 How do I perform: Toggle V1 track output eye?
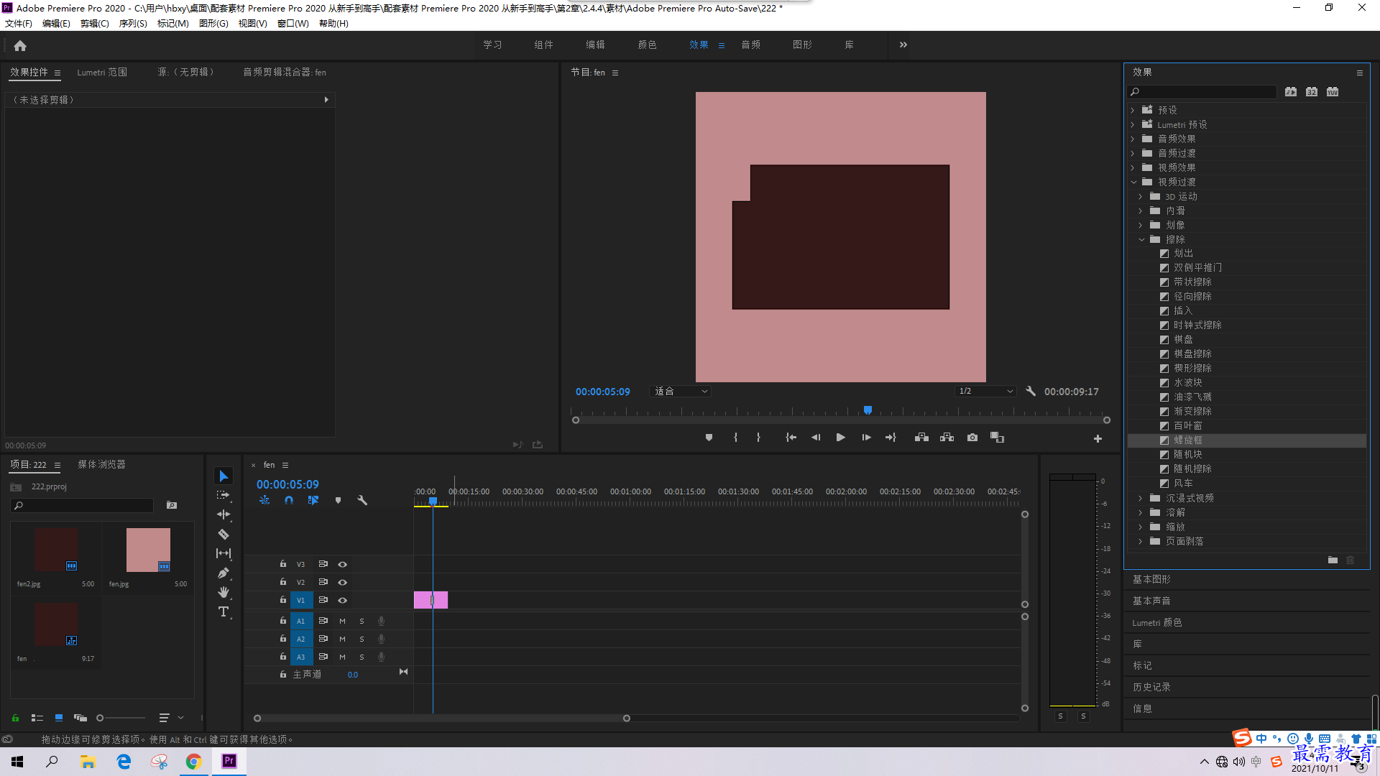(x=342, y=600)
